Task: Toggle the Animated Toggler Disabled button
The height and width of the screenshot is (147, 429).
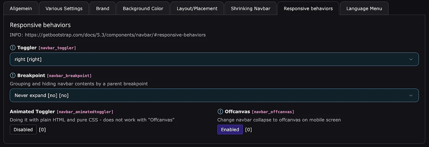Action: pos(23,129)
